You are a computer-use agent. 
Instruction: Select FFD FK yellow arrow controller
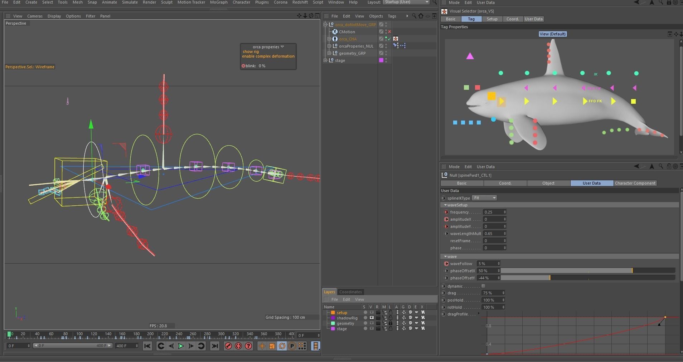tap(585, 101)
